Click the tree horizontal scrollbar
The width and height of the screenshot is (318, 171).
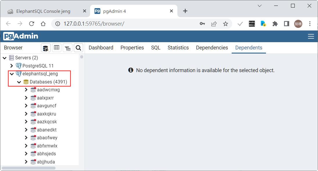(28, 168)
